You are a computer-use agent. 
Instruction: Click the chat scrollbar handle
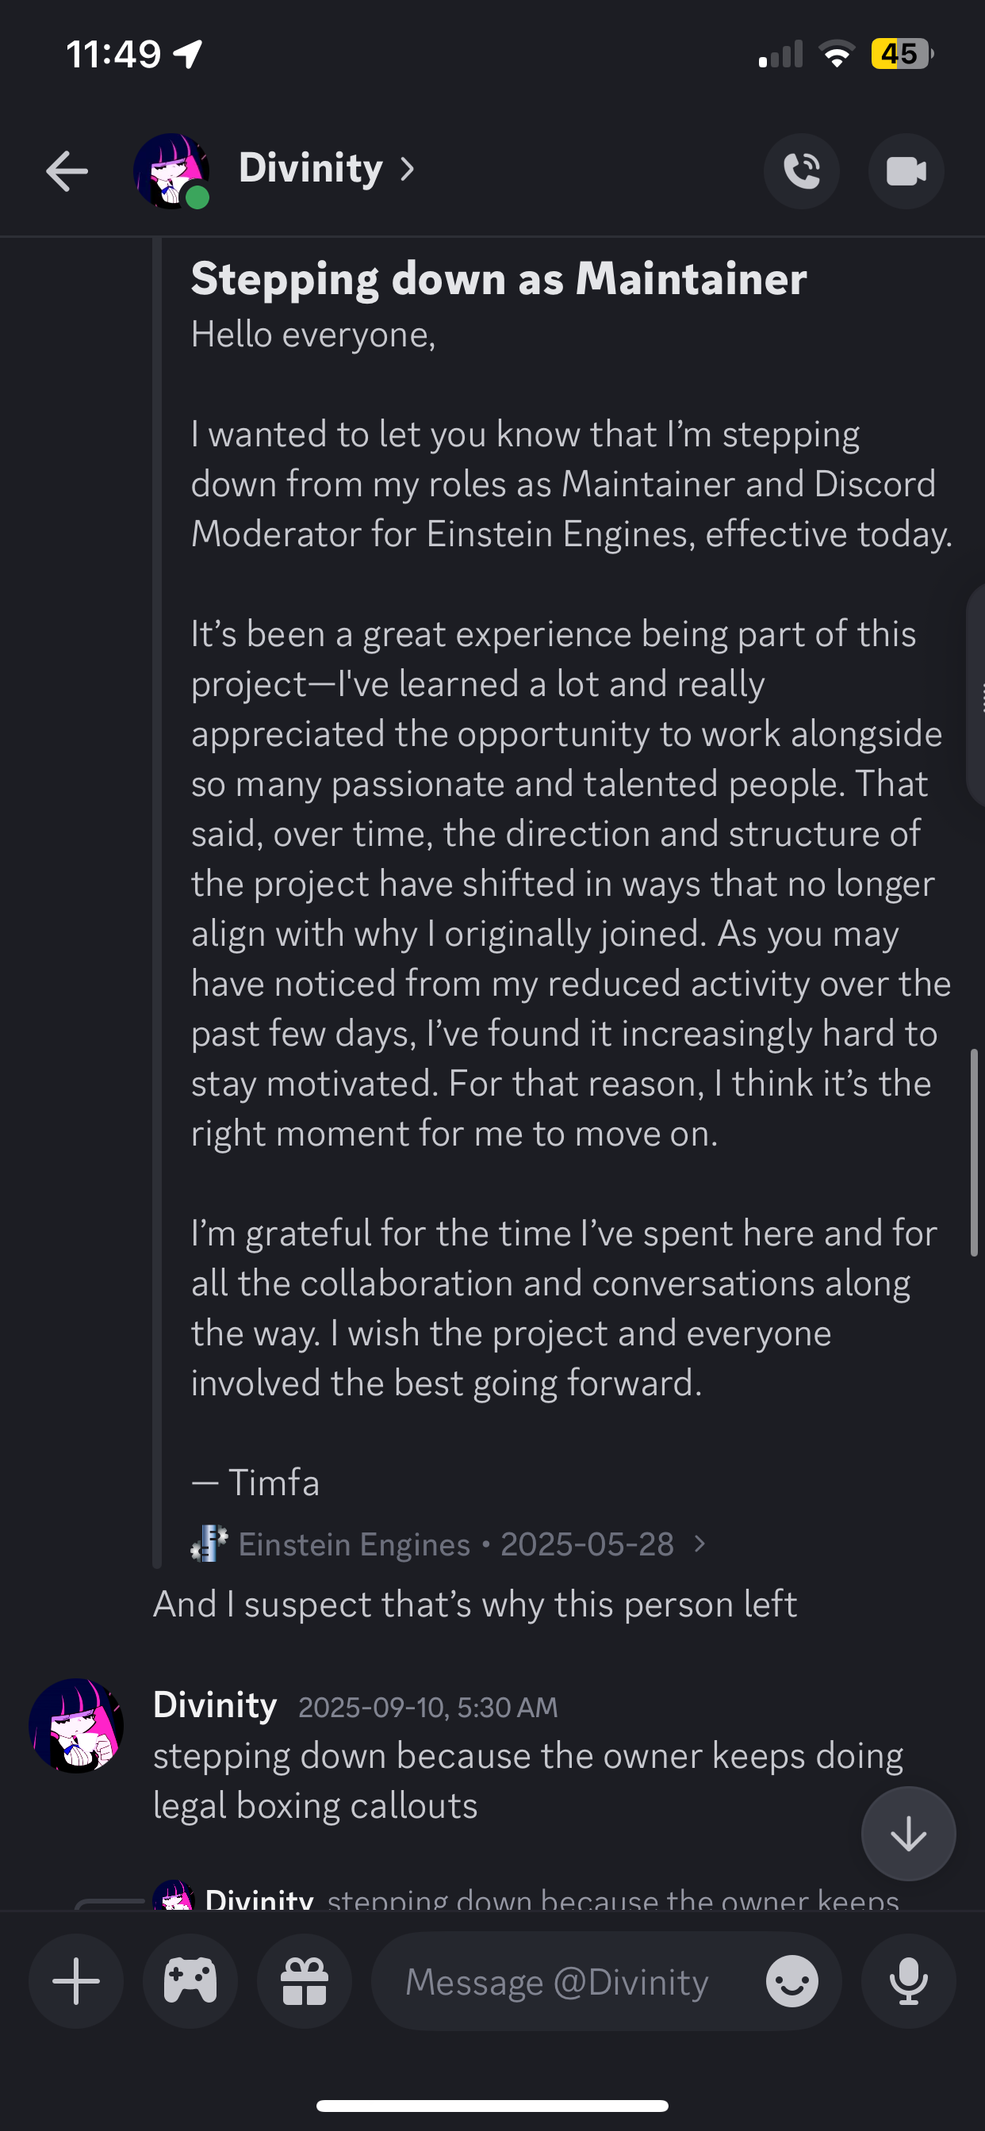[974, 1153]
